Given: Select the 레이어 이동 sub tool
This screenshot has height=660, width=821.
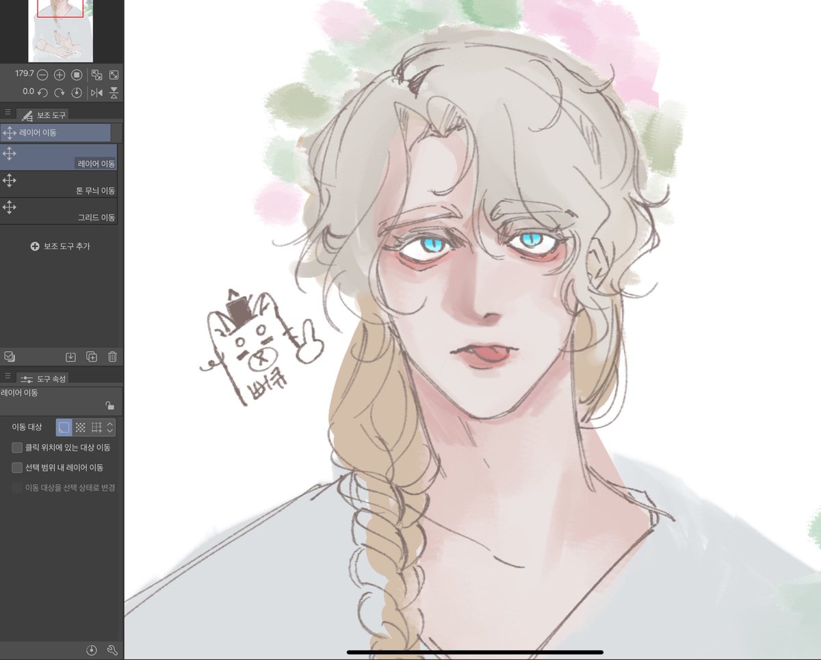Looking at the screenshot, I should (x=59, y=157).
